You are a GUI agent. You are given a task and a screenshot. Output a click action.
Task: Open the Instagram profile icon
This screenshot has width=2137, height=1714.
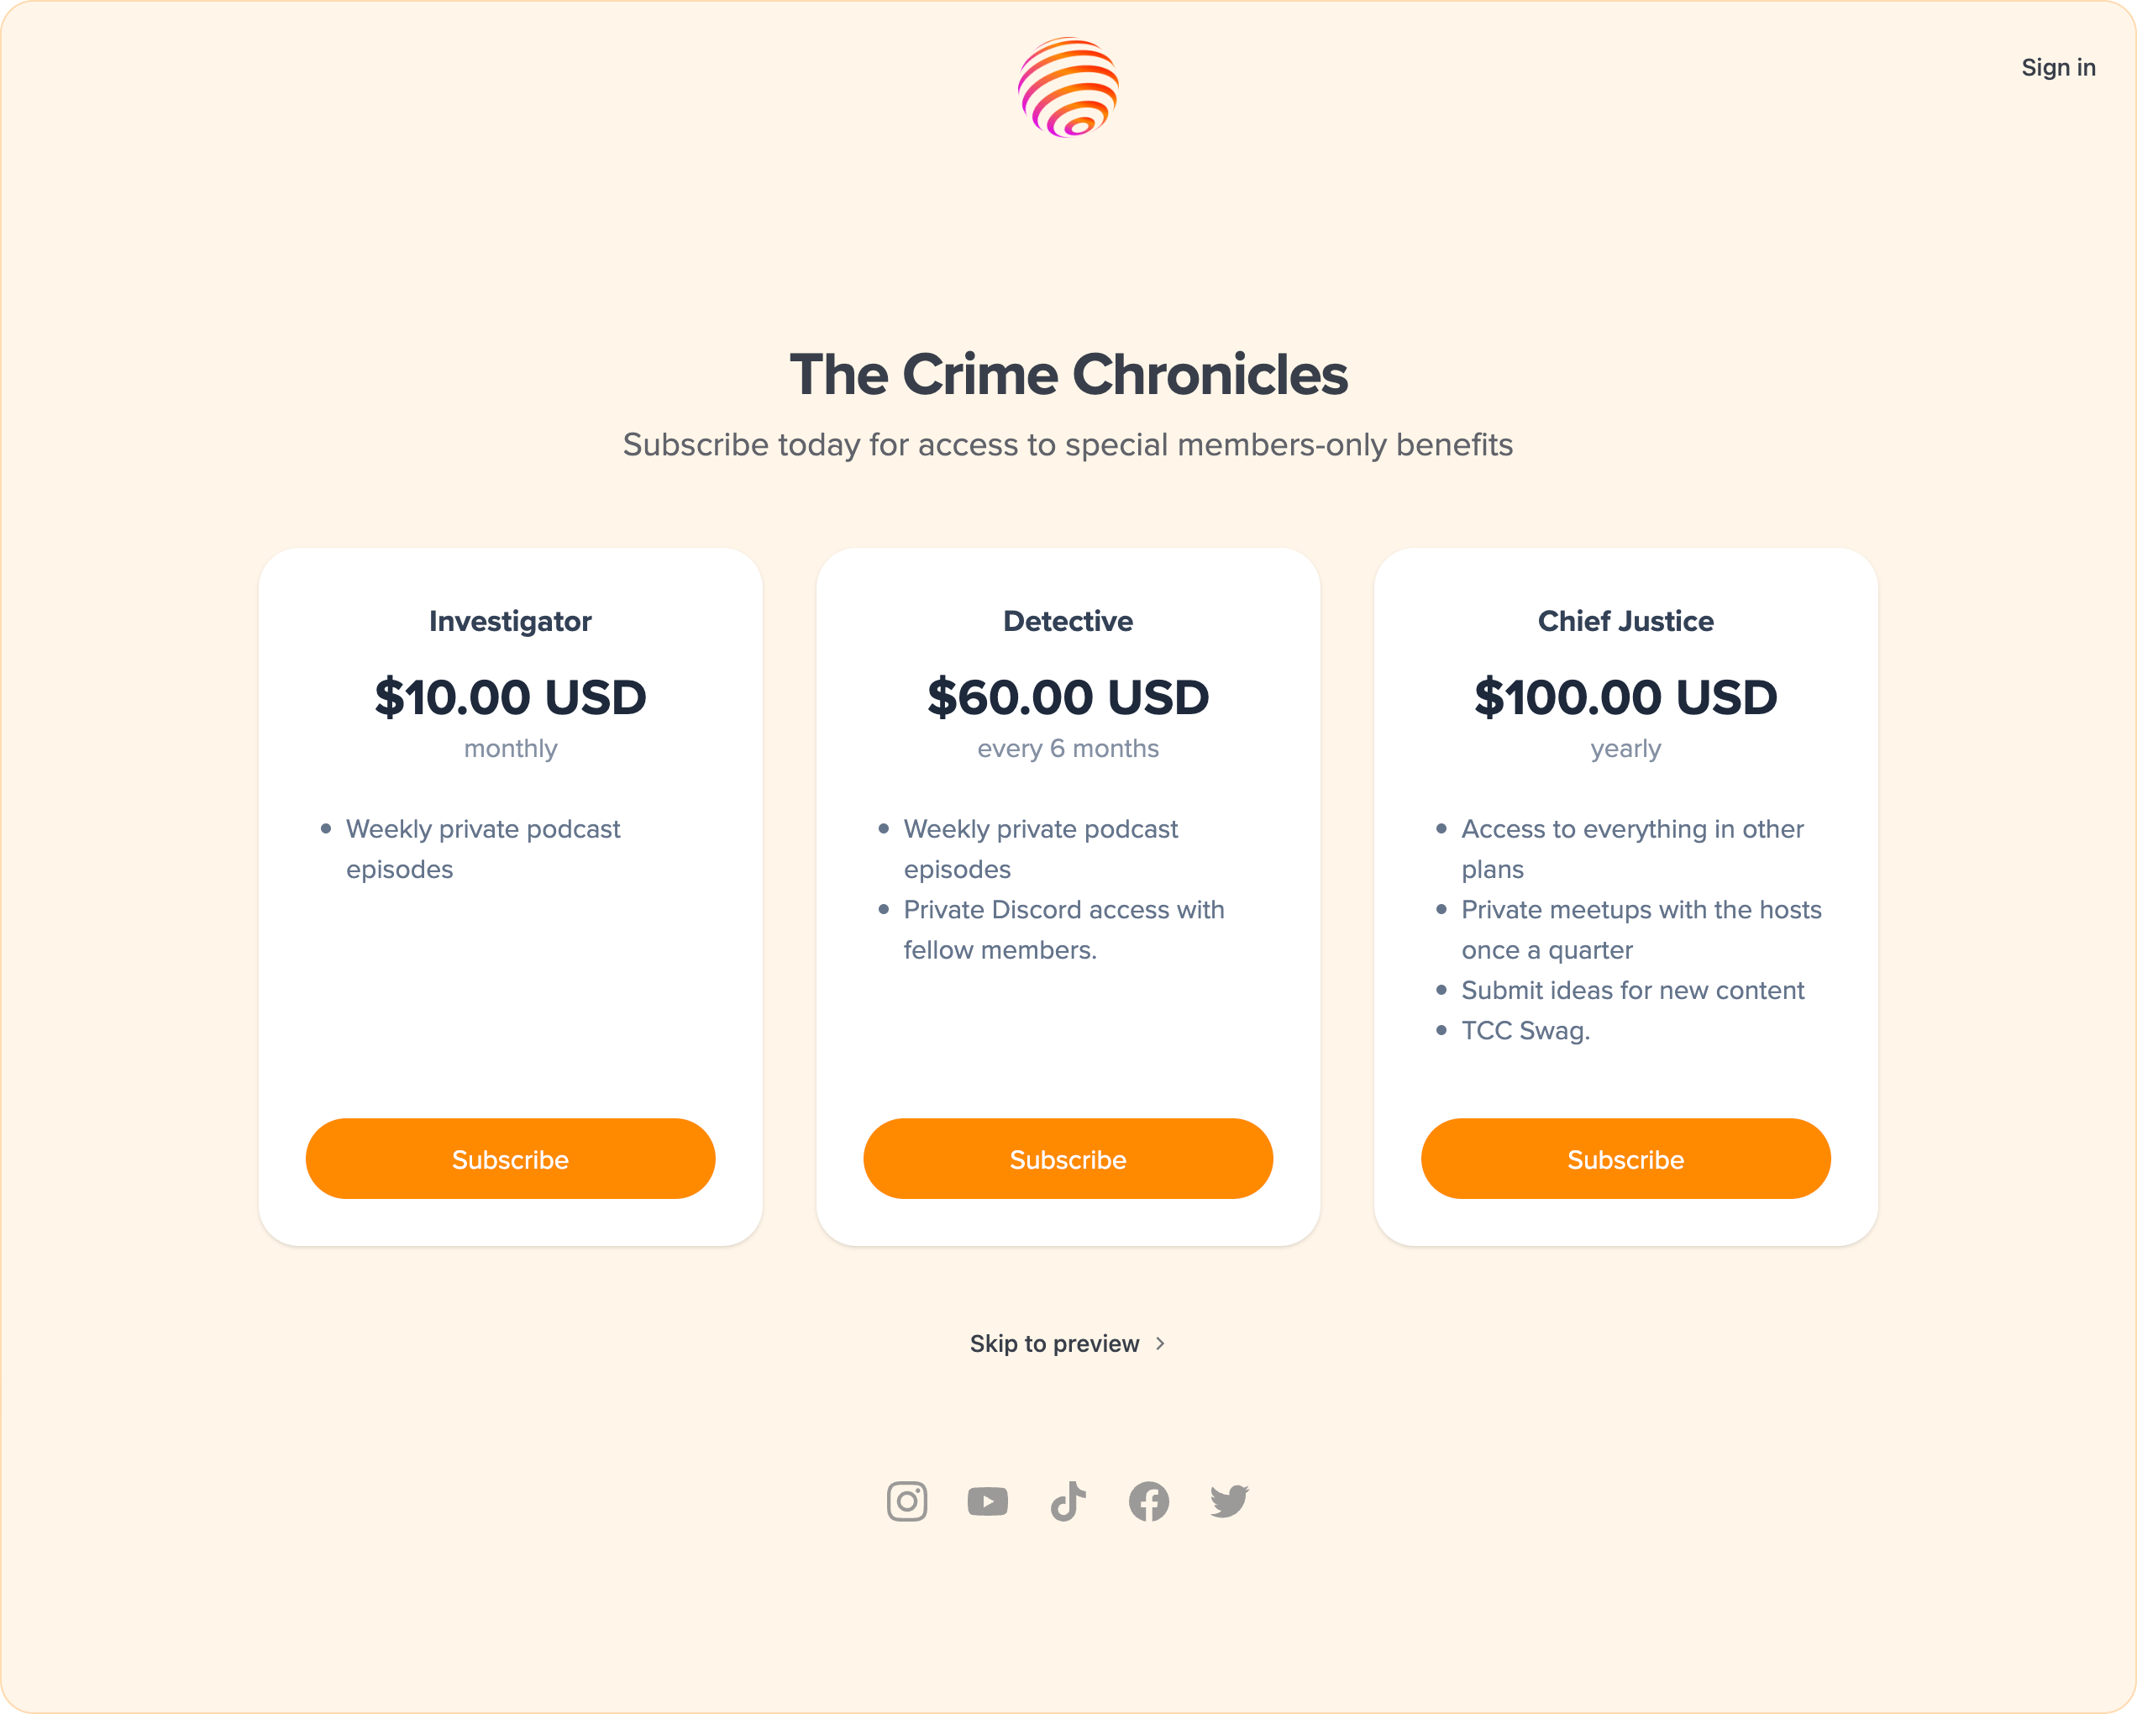[906, 1501]
